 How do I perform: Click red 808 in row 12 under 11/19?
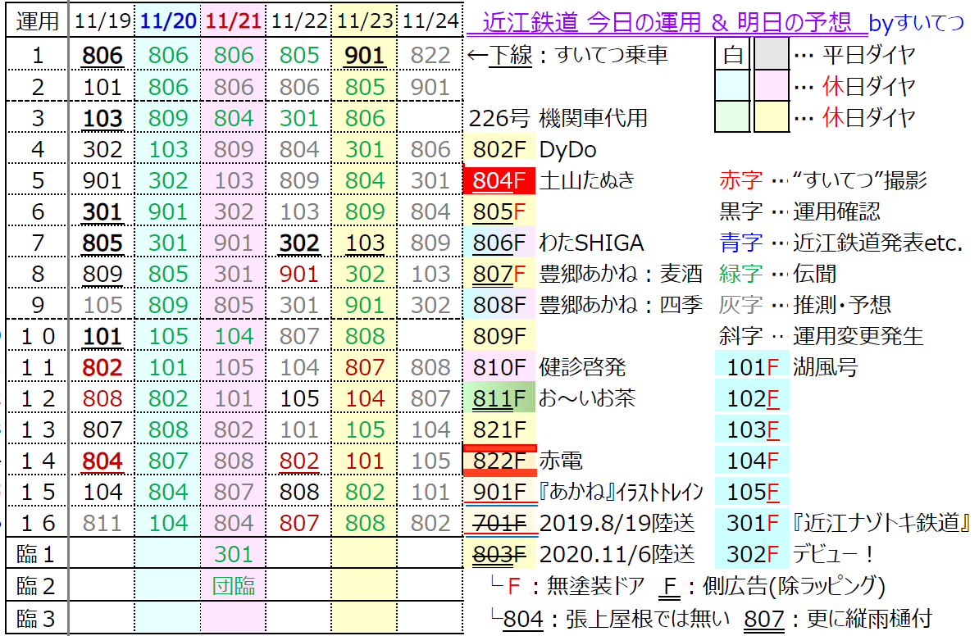102,399
